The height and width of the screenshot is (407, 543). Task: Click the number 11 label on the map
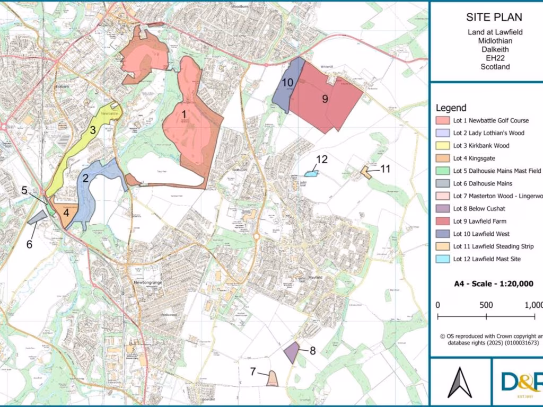385,169
